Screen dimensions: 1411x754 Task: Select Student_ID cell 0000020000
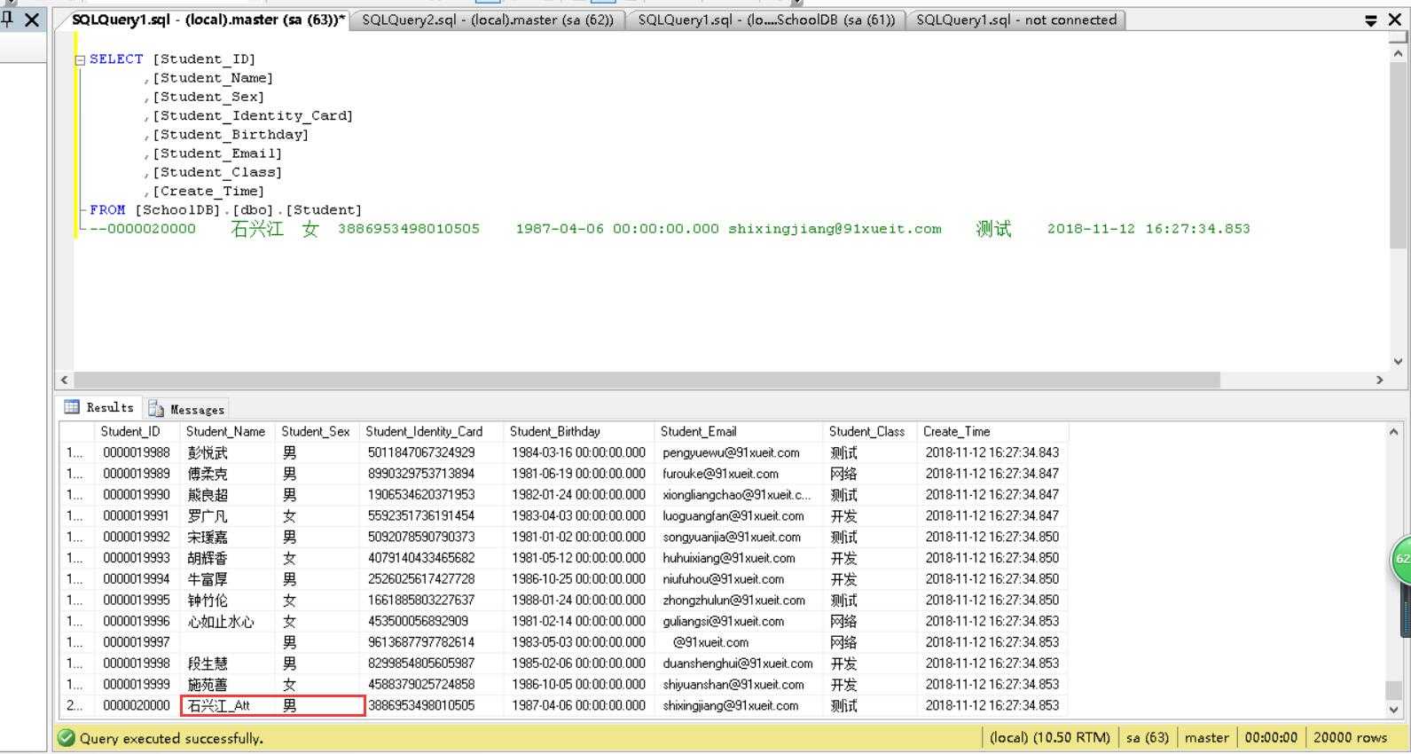coord(137,706)
